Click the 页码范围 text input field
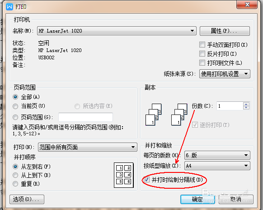The width and height of the screenshot is (263, 210). pyautogui.click(x=85, y=117)
